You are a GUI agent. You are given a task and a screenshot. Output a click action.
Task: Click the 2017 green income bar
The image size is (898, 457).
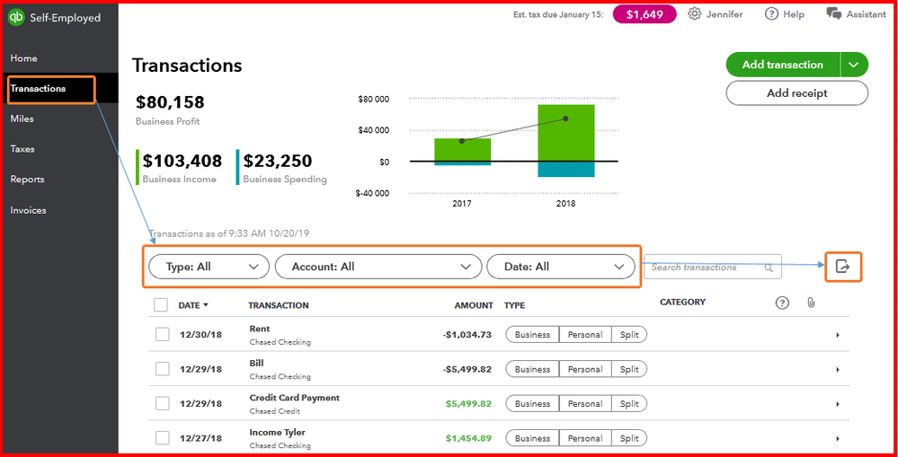coord(463,150)
